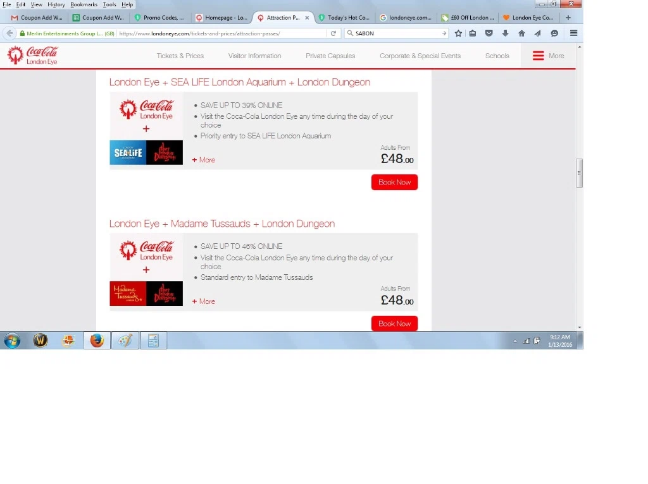Open a new tab with the plus button
The image size is (648, 484).
(568, 18)
